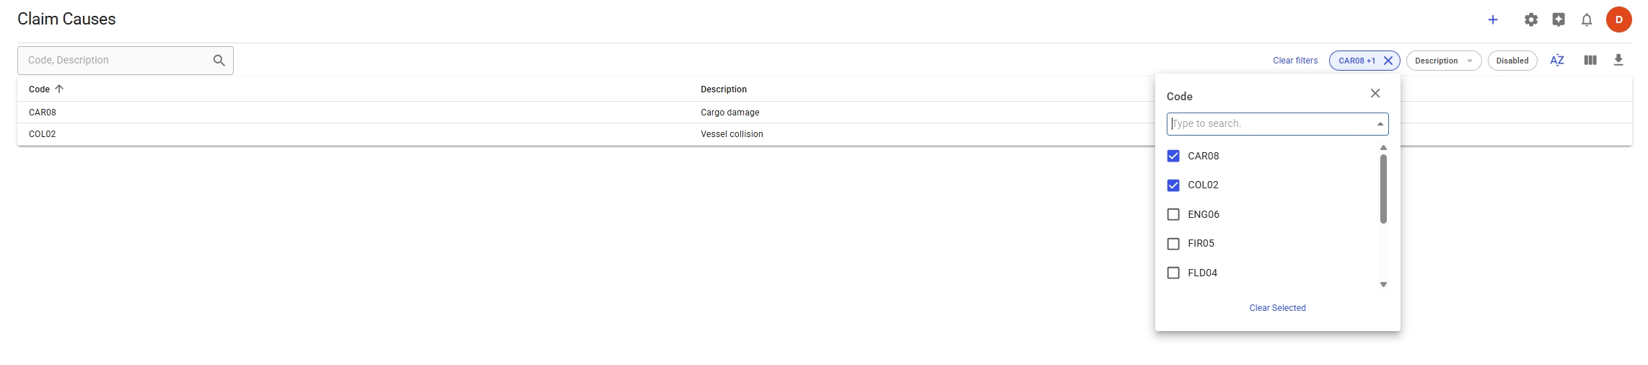Image resolution: width=1648 pixels, height=365 pixels.
Task: Open the settings gear icon
Action: 1531,20
